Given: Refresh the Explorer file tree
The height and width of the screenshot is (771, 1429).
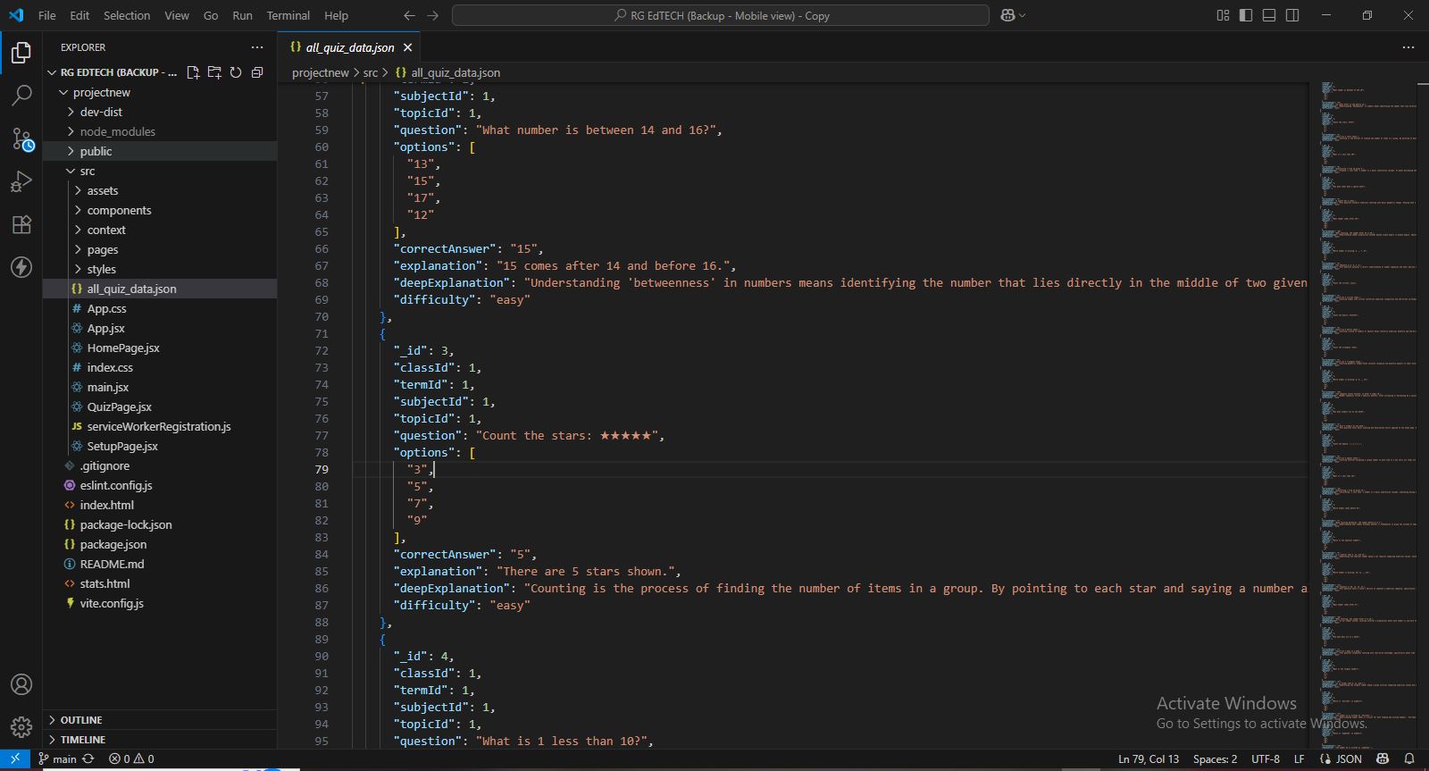Looking at the screenshot, I should tap(236, 72).
